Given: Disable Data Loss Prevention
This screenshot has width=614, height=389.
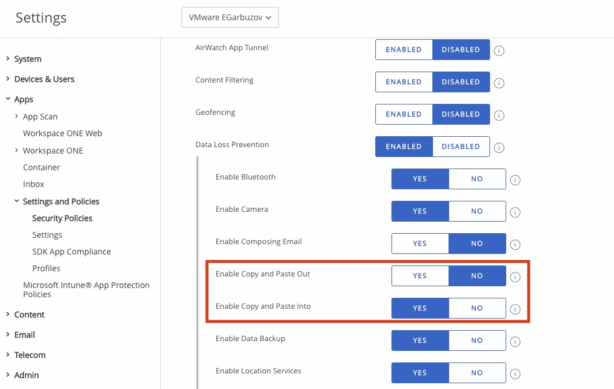Looking at the screenshot, I should coord(461,147).
